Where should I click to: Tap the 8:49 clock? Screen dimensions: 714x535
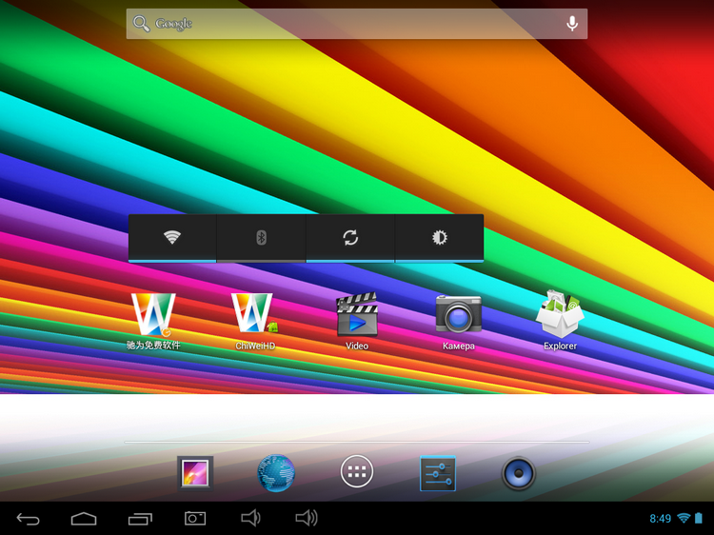pos(661,519)
